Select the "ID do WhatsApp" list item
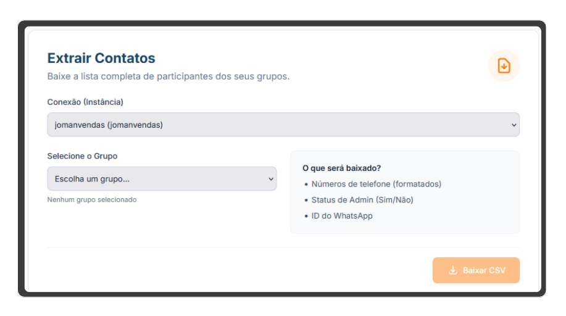The width and height of the screenshot is (566, 316). [x=341, y=216]
